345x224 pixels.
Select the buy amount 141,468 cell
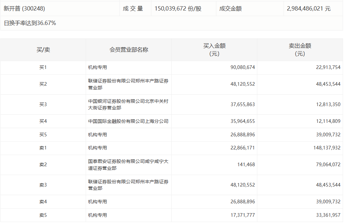246,165
